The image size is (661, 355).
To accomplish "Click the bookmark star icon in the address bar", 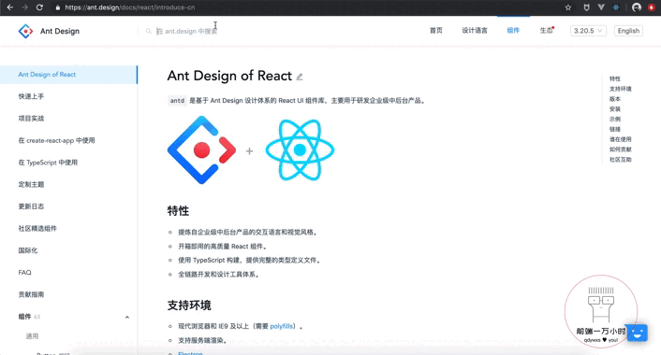I will click(568, 7).
